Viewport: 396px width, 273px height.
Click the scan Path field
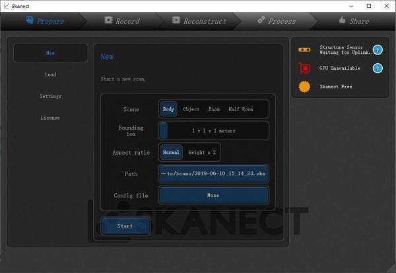click(214, 174)
